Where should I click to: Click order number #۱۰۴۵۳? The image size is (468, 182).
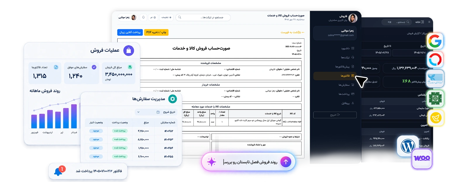(x=168, y=140)
